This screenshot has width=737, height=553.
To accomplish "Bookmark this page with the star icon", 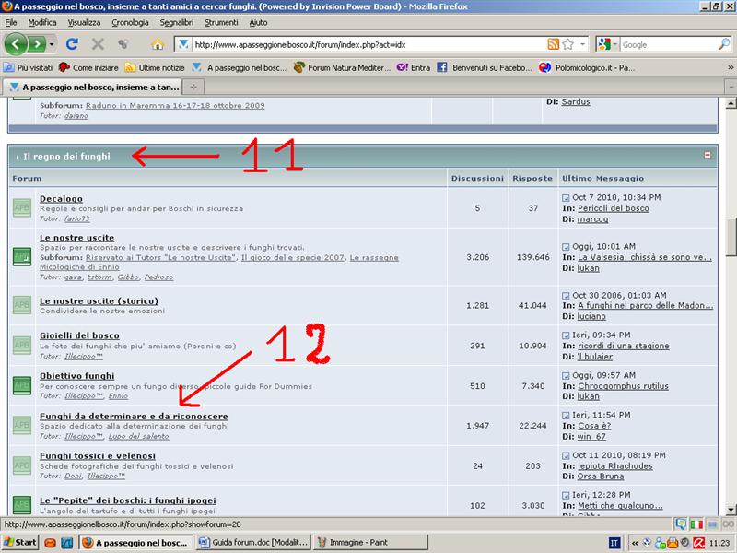I will click(568, 44).
